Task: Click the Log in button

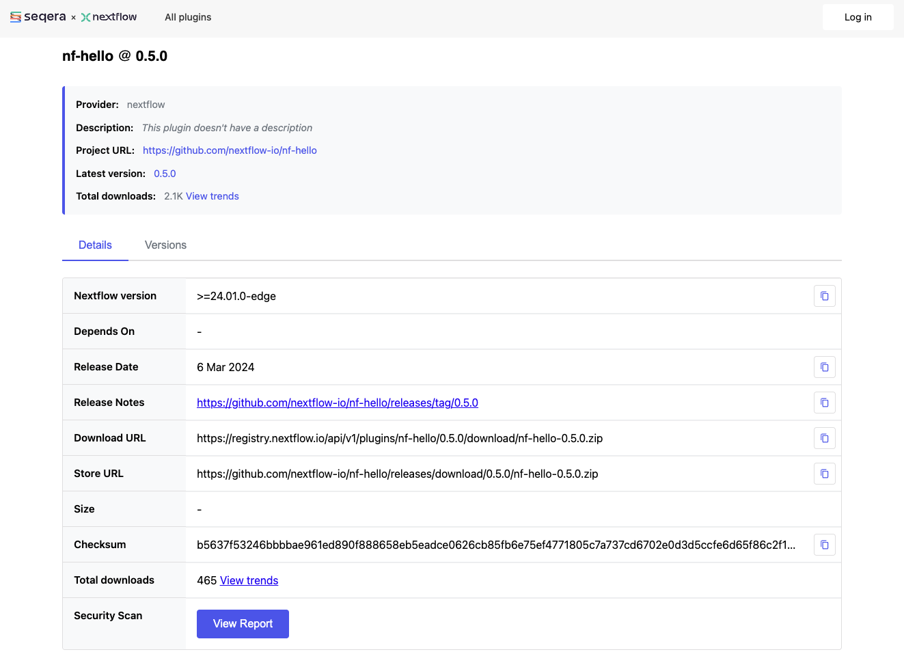Action: (858, 16)
